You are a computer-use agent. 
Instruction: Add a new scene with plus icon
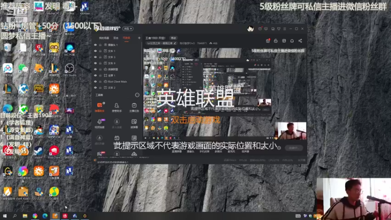139,38
